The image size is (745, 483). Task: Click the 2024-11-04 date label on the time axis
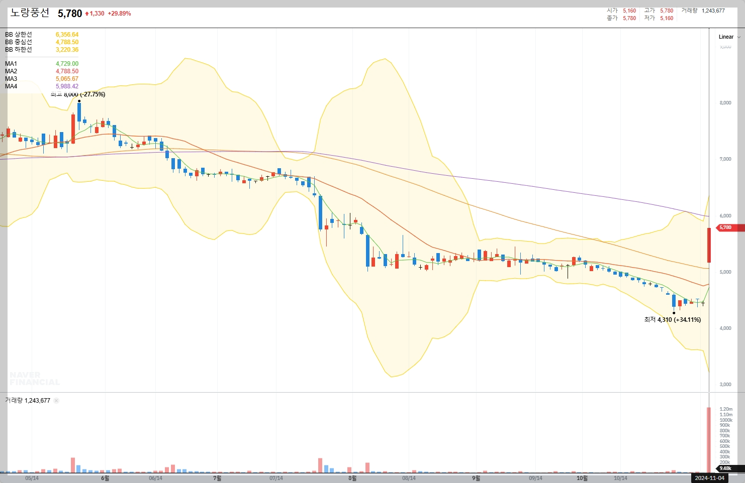(709, 478)
